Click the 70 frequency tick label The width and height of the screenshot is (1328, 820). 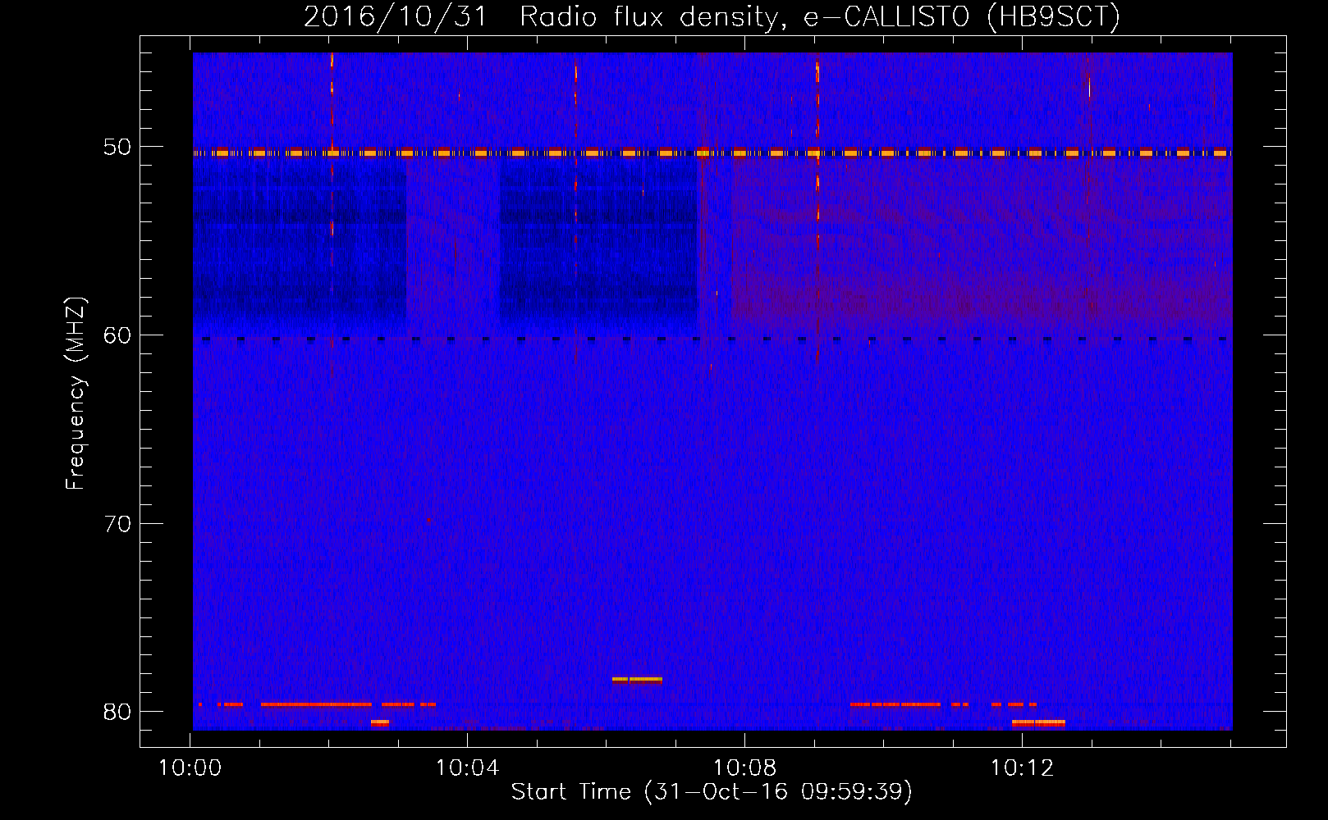pyautogui.click(x=117, y=523)
